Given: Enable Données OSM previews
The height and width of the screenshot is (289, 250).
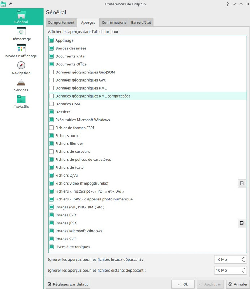Looking at the screenshot, I should (52, 104).
